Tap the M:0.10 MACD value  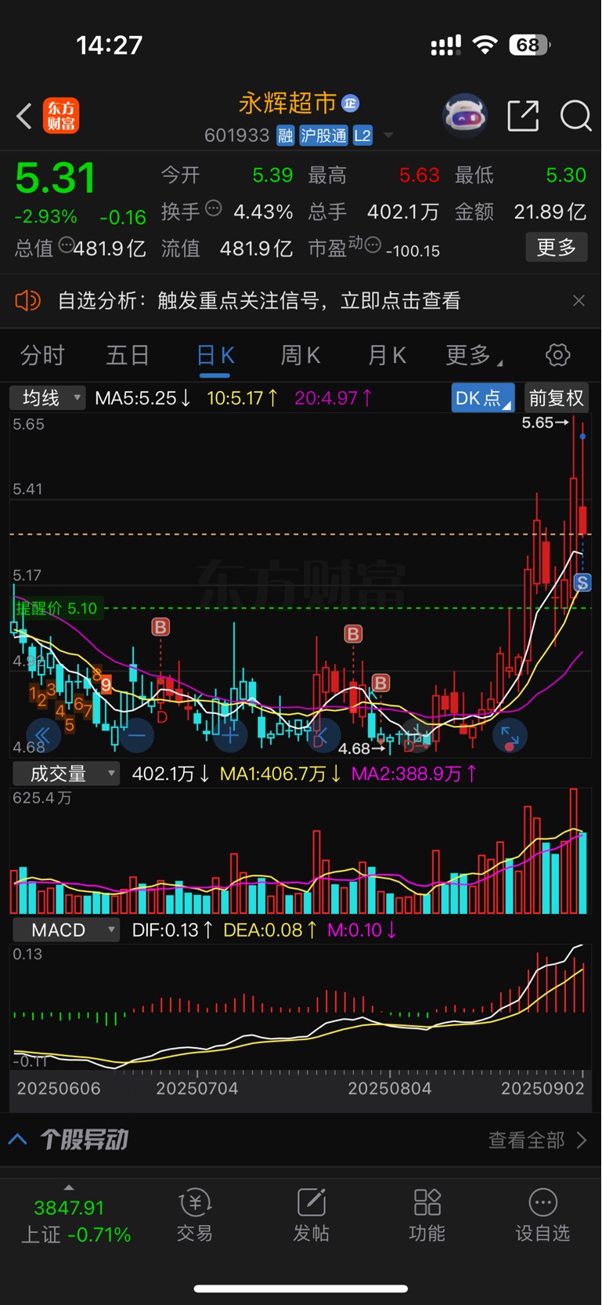(362, 930)
